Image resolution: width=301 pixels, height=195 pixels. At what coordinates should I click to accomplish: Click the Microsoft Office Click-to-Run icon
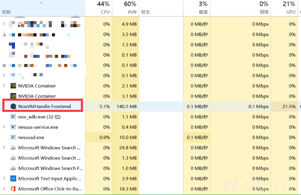(x=13, y=189)
